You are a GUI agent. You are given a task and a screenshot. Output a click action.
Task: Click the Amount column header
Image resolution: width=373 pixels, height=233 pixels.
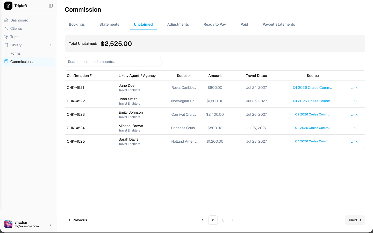[x=215, y=76]
